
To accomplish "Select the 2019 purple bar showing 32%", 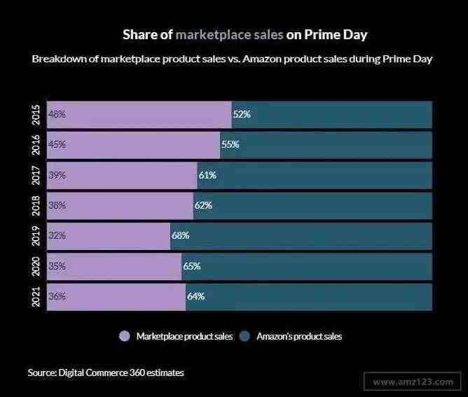I will [x=108, y=236].
